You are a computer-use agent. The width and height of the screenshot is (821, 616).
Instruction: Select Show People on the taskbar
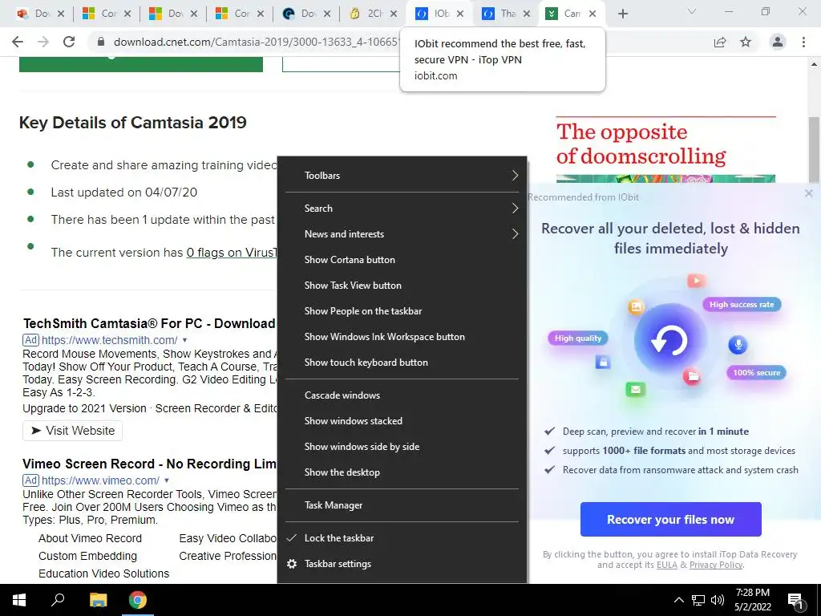click(x=402, y=311)
